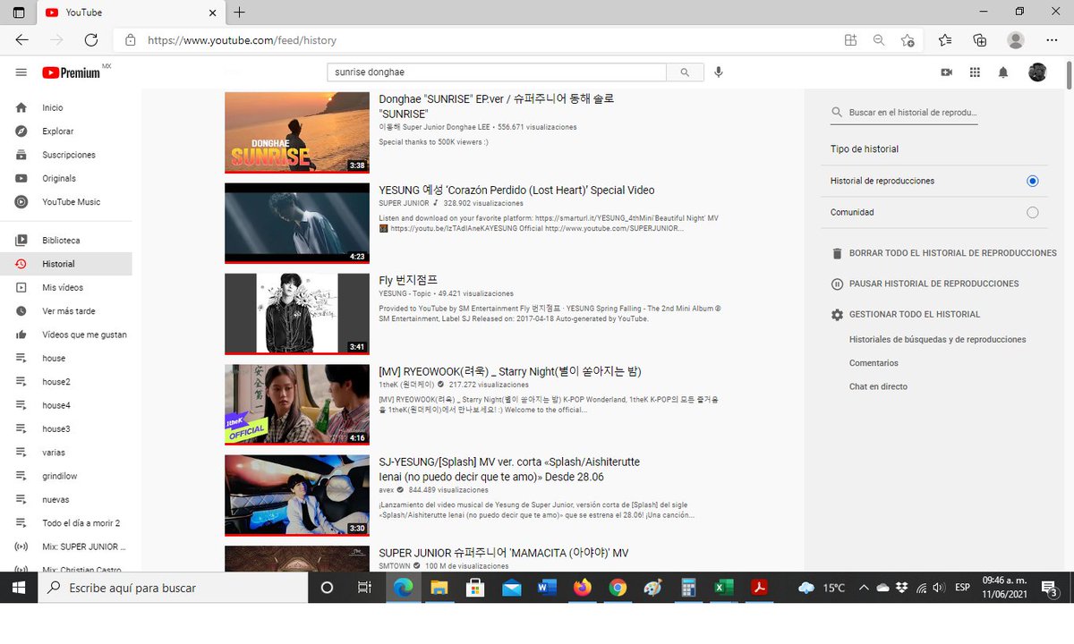This screenshot has width=1074, height=644.
Task: Open Microsoft Edge from the taskbar
Action: click(403, 588)
